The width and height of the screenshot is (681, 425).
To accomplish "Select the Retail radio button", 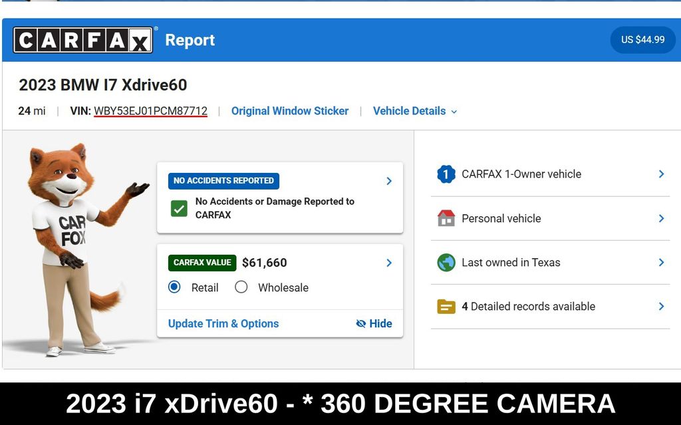I will 174,287.
